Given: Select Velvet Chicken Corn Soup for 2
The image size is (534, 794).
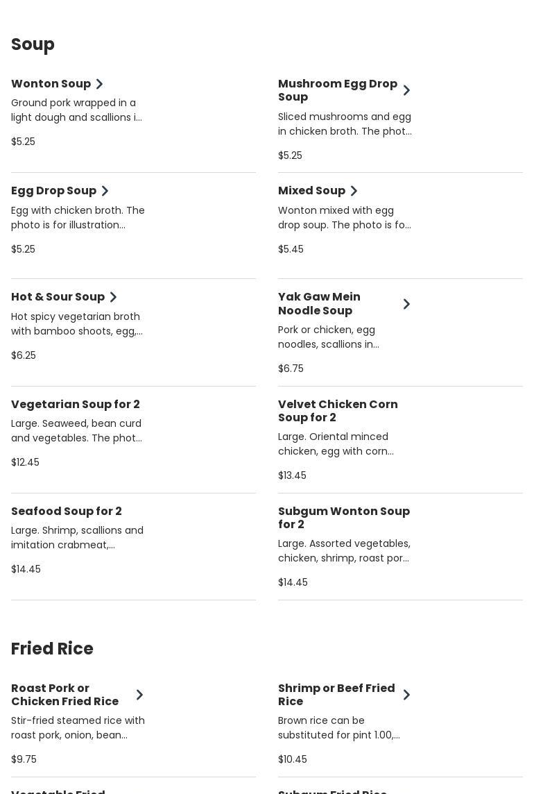Looking at the screenshot, I should [x=338, y=411].
